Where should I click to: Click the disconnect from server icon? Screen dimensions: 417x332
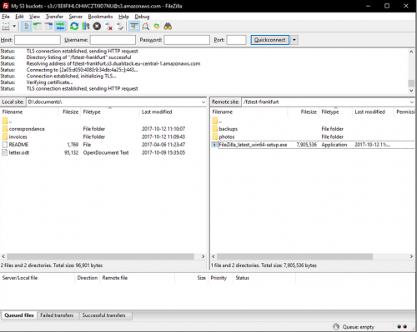[x=108, y=27]
